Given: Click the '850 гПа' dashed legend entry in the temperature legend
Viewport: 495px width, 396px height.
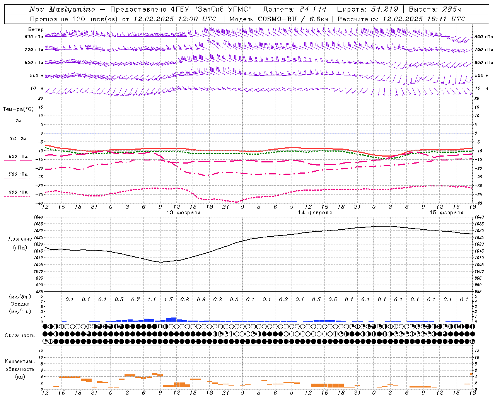Looking at the screenshot, I should click(18, 157).
